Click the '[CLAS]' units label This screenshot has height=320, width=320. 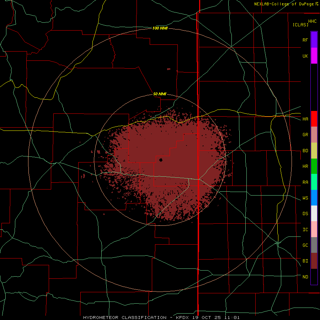pos(300,25)
